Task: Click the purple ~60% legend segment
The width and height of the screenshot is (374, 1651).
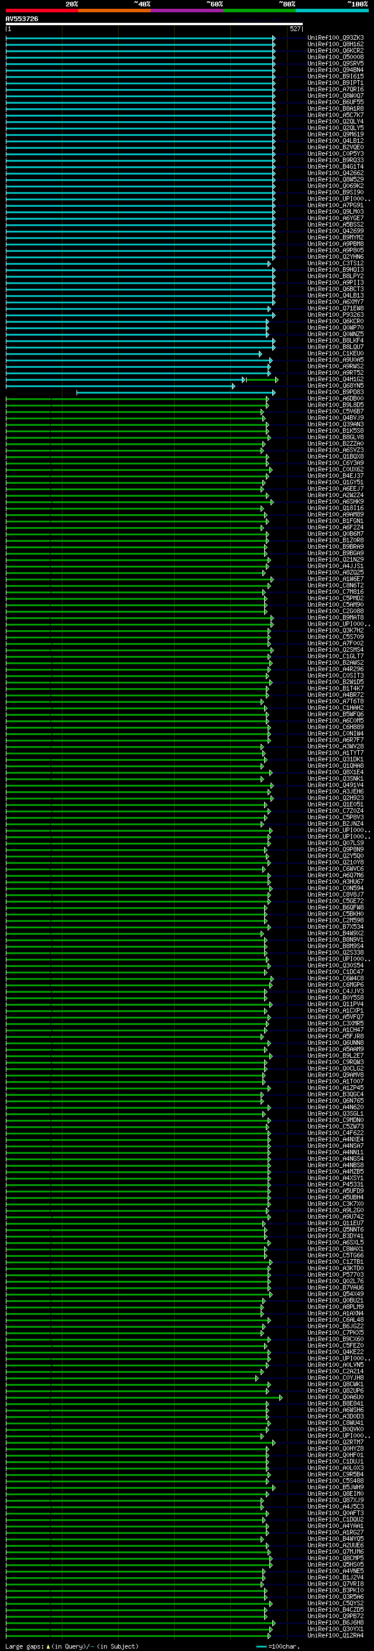Action: click(x=186, y=11)
